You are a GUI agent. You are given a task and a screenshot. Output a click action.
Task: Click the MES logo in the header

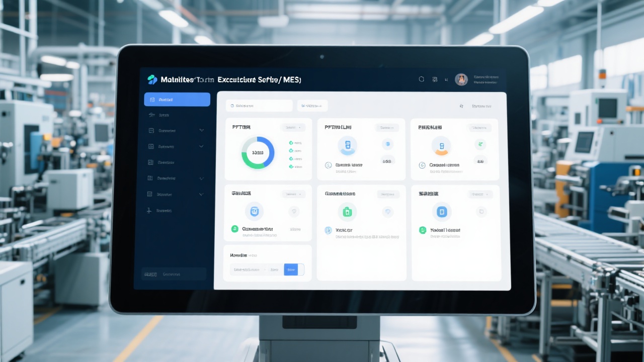coord(152,79)
